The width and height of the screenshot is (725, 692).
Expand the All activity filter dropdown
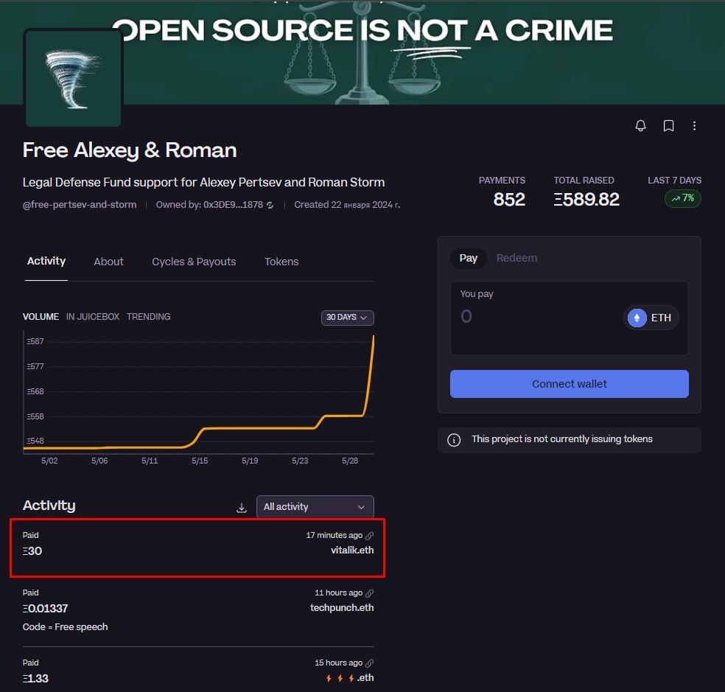(x=315, y=507)
